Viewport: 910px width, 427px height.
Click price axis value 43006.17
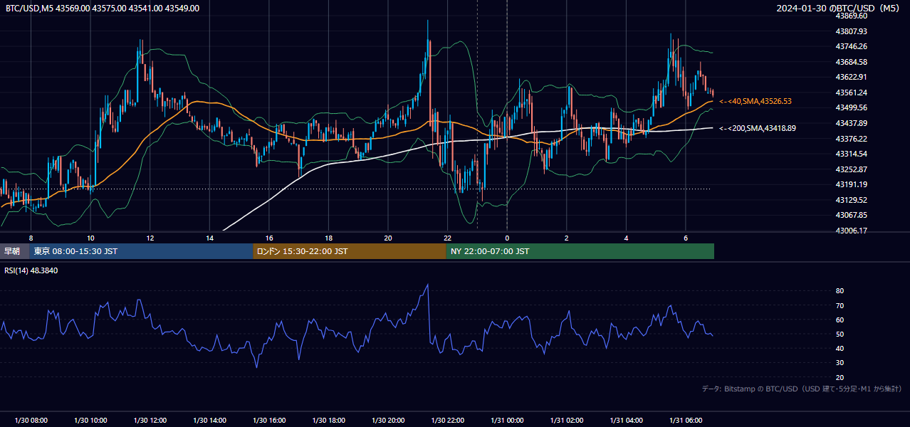tap(851, 231)
